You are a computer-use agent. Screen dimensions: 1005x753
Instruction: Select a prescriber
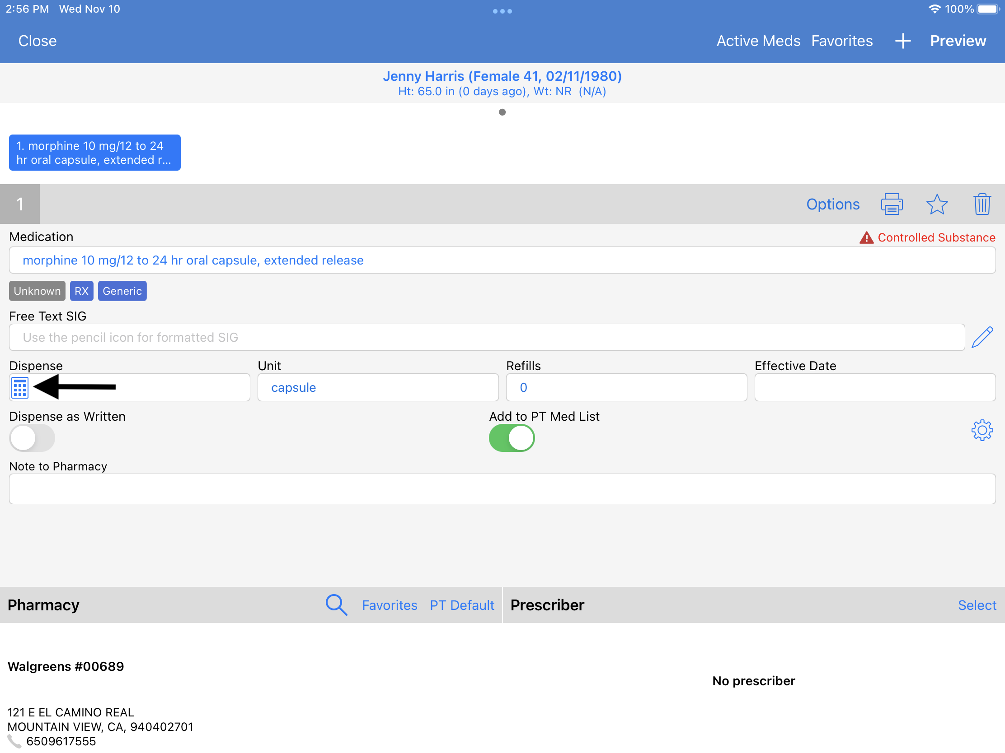pyautogui.click(x=977, y=604)
